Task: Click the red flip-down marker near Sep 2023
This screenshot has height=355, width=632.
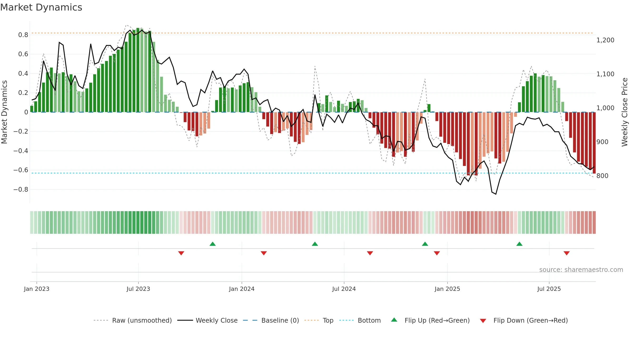Action: pyautogui.click(x=181, y=253)
